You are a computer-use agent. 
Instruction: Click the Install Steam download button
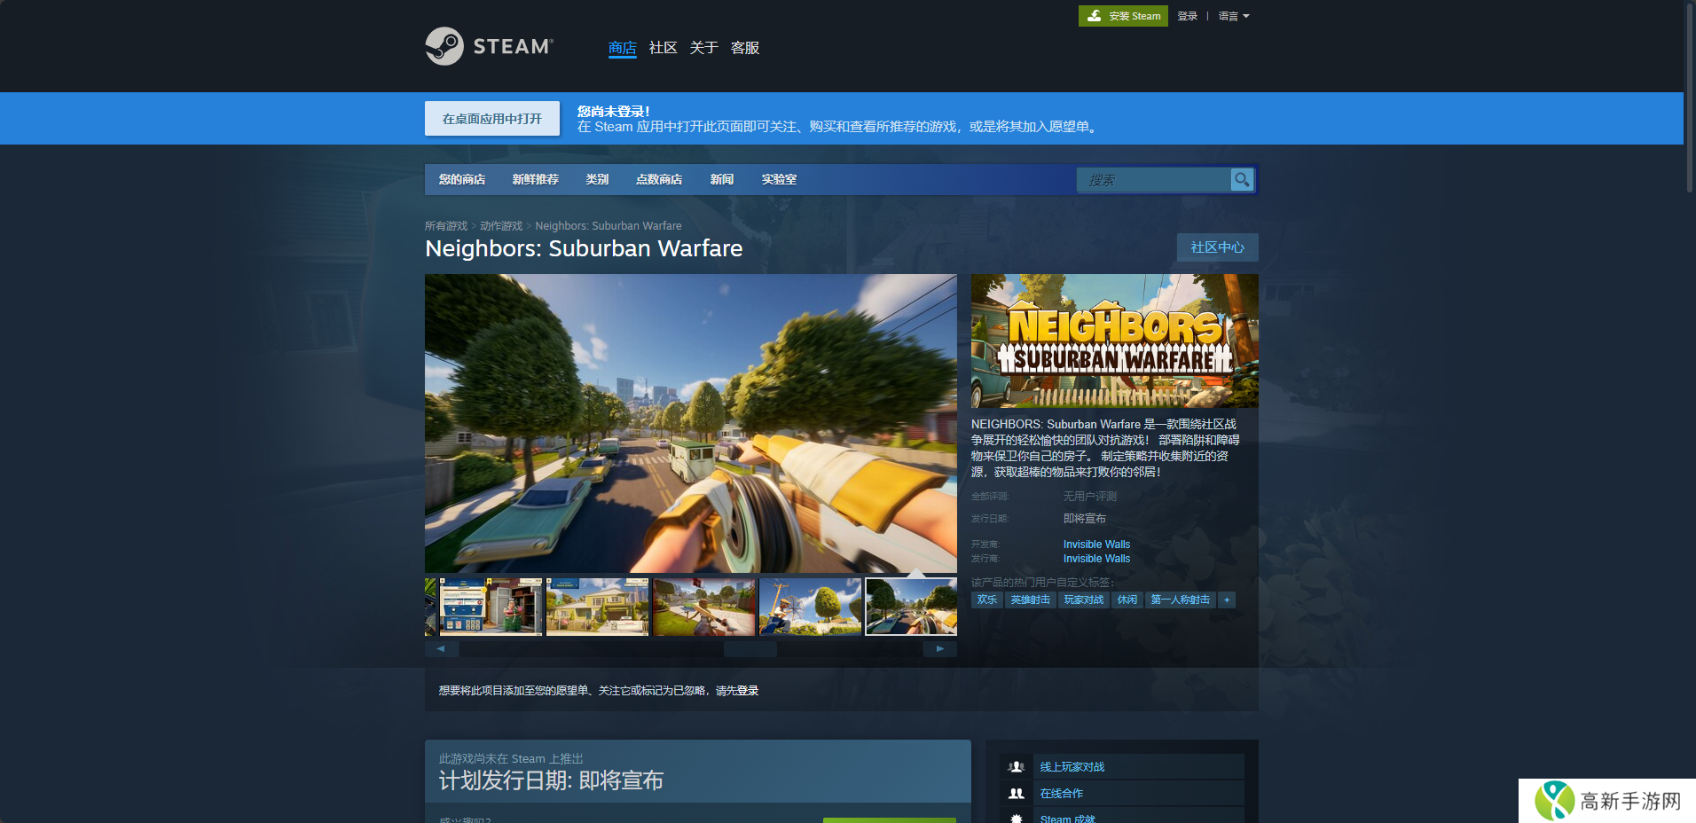[x=1123, y=16]
